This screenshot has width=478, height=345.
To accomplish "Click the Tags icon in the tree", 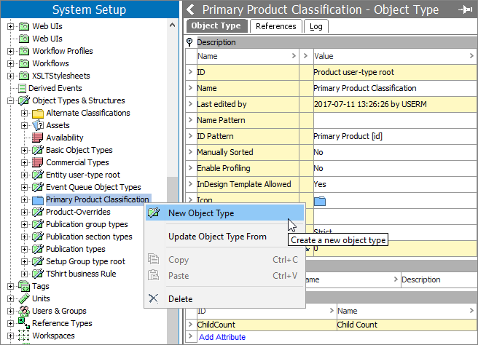I will [x=23, y=286].
